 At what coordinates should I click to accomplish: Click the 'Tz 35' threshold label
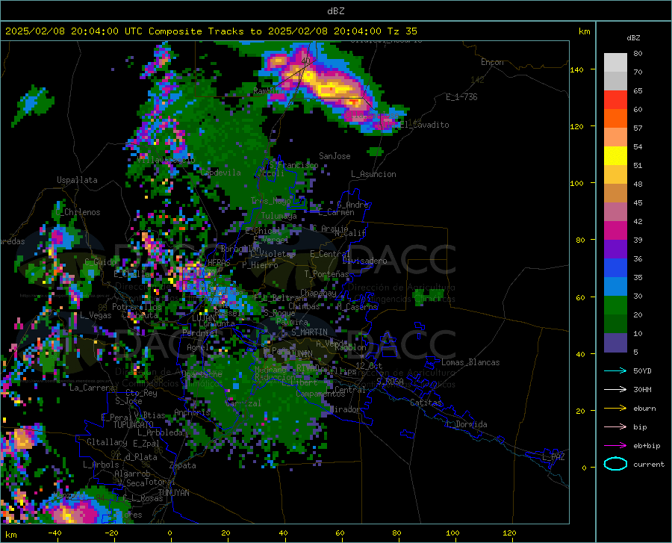click(402, 31)
